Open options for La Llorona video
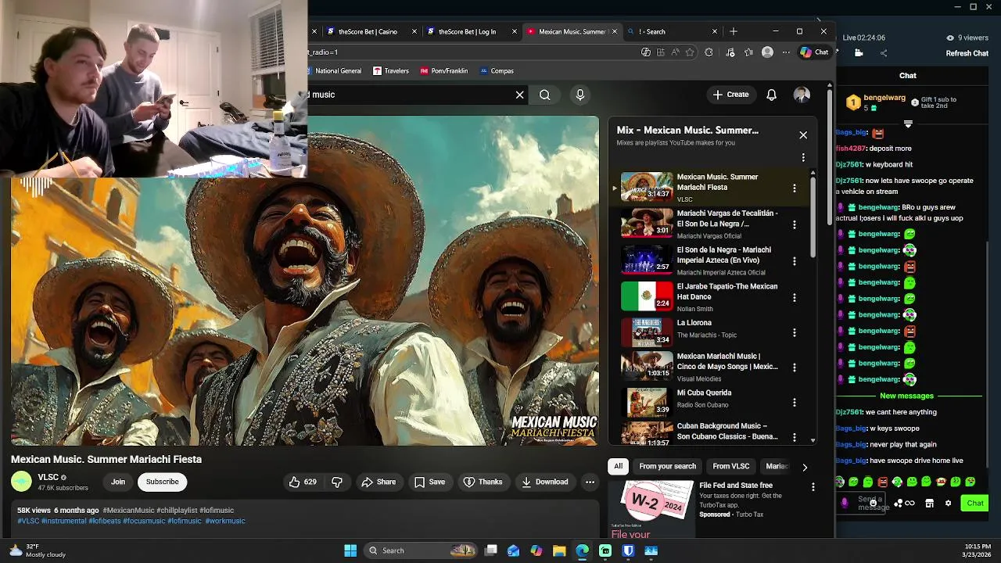Image resolution: width=1001 pixels, height=563 pixels. pos(794,332)
